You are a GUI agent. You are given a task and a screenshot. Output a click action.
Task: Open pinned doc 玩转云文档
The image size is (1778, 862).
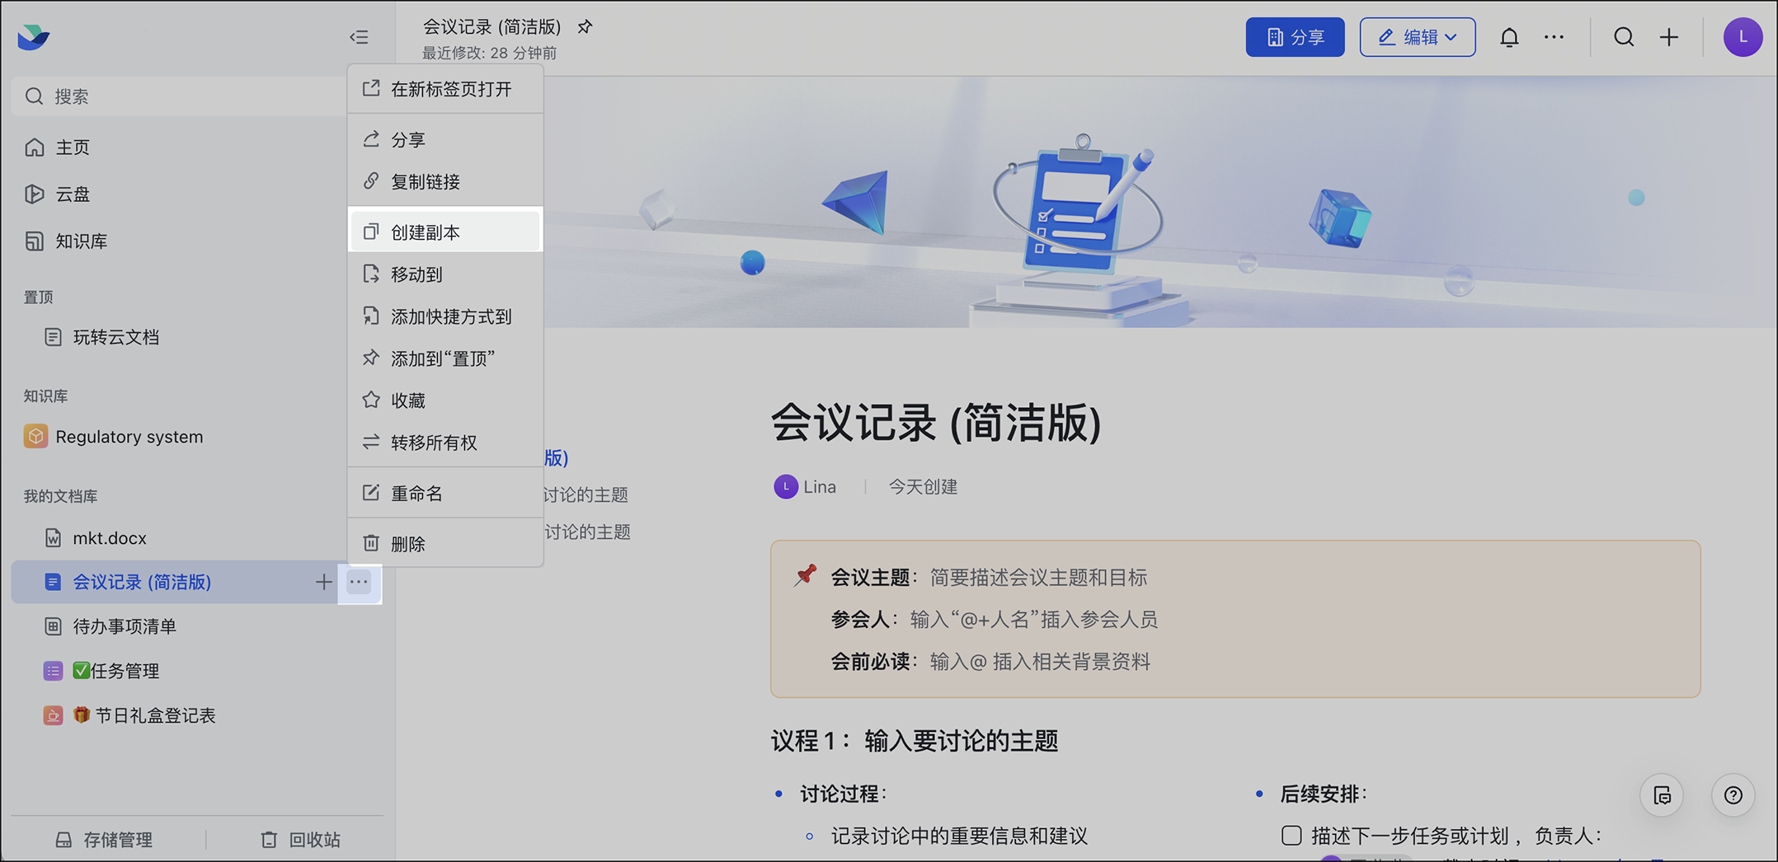click(115, 337)
